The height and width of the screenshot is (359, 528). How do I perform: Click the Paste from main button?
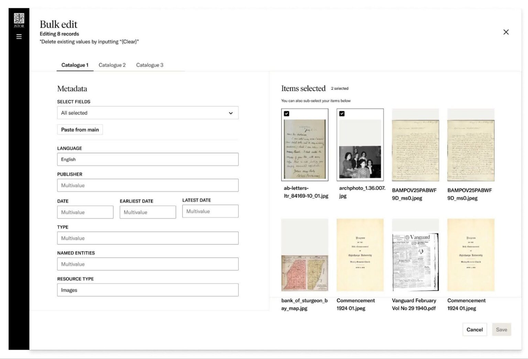(80, 130)
